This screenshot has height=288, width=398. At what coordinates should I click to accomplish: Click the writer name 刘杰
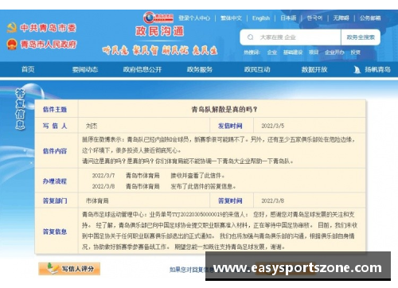(x=92, y=126)
